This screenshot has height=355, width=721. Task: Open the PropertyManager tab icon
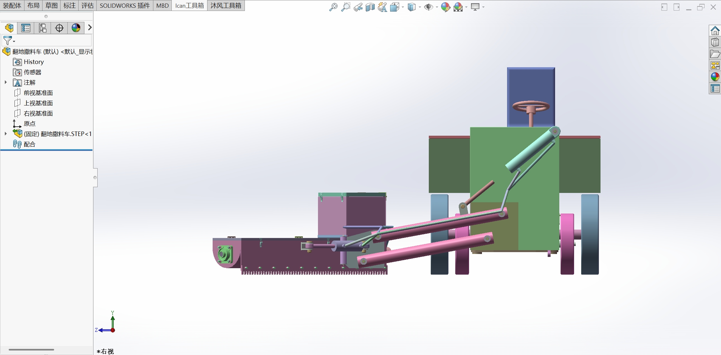tap(26, 28)
